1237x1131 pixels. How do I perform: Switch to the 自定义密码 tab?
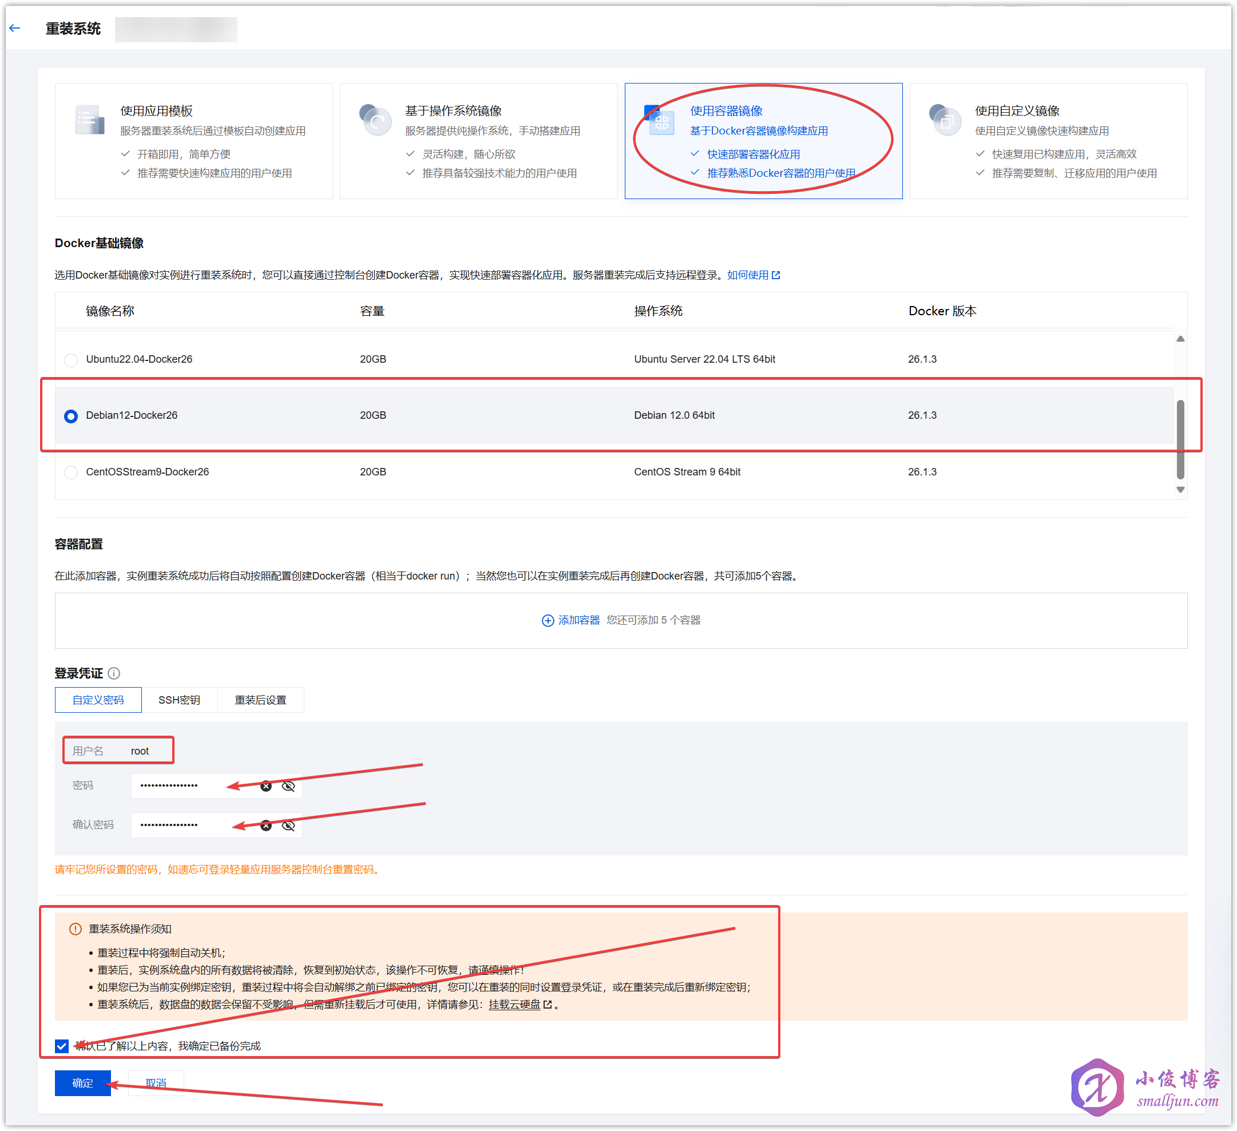98,700
